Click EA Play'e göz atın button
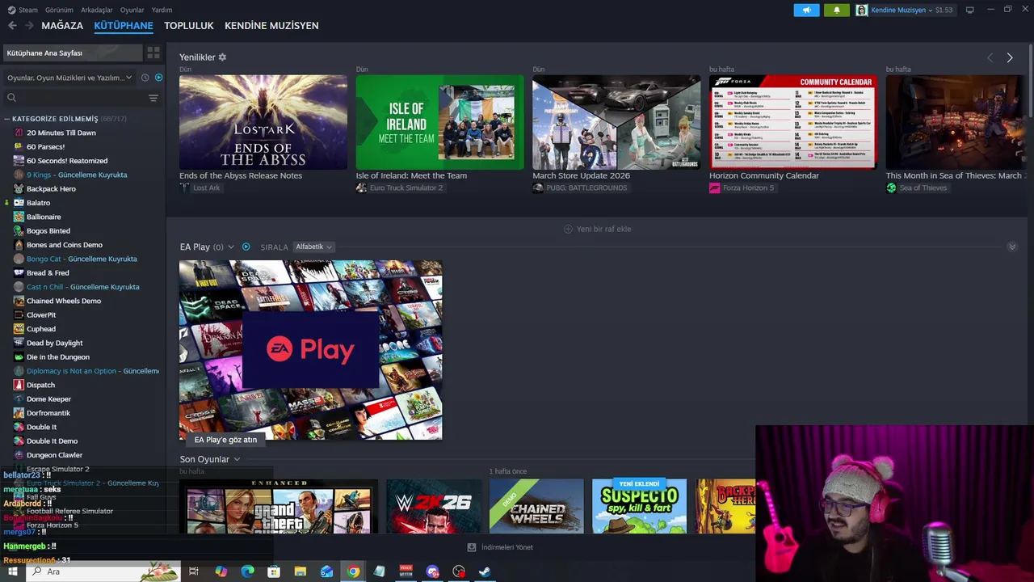 click(225, 440)
